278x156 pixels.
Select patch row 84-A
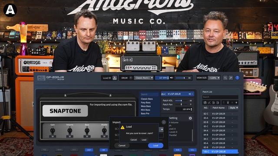point(220,130)
